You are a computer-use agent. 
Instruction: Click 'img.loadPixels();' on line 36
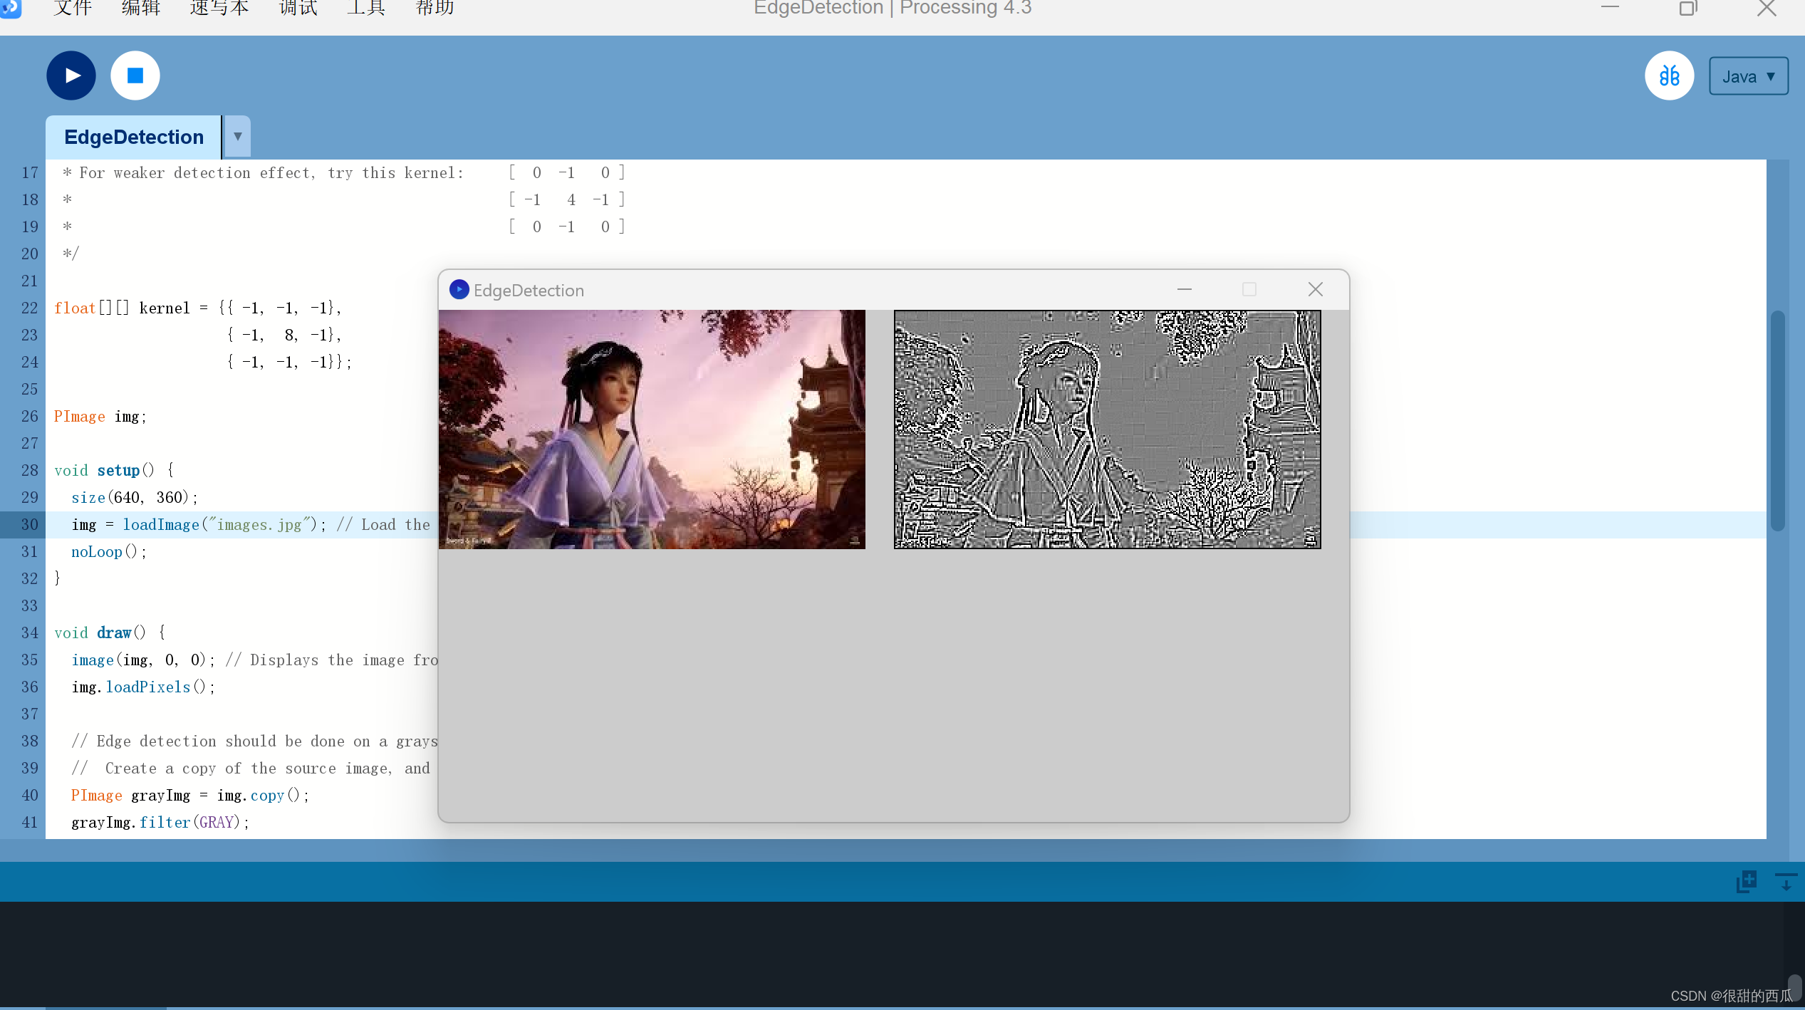pos(143,687)
